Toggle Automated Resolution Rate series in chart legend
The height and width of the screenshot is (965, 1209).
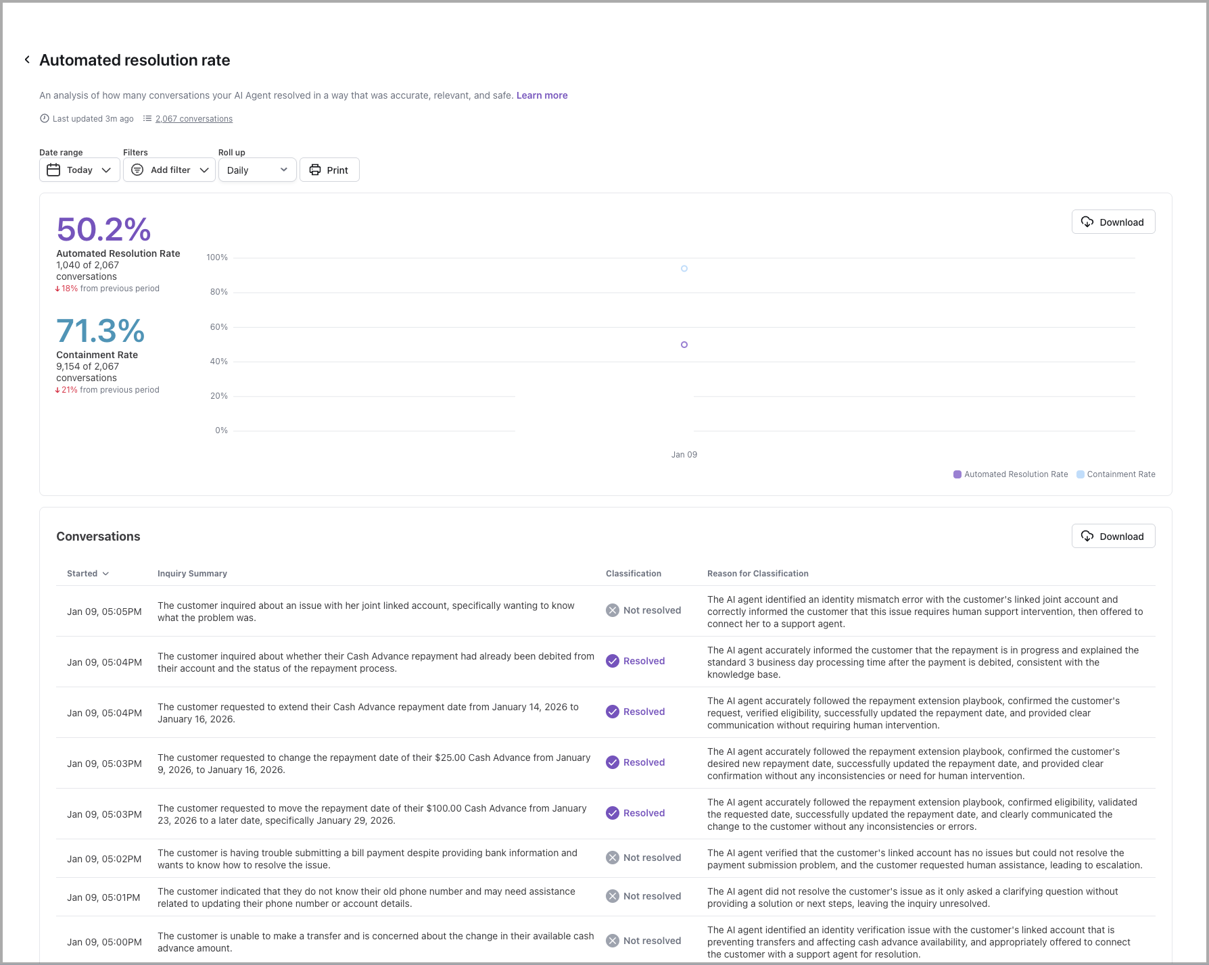point(1010,474)
